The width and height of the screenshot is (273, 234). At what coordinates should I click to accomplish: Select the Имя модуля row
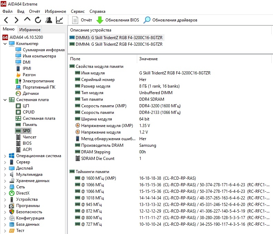pos(170,73)
